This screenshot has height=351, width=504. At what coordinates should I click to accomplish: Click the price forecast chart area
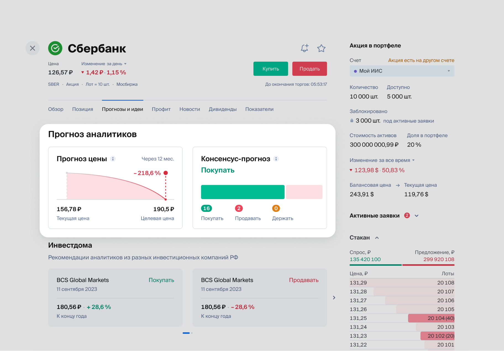[116, 185]
